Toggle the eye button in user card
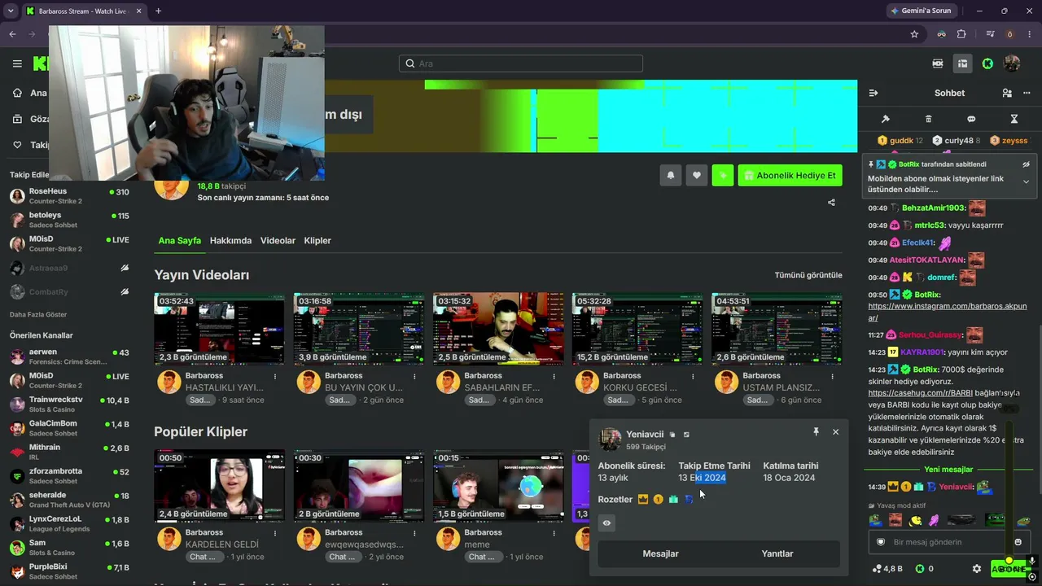1042x586 pixels. (607, 523)
